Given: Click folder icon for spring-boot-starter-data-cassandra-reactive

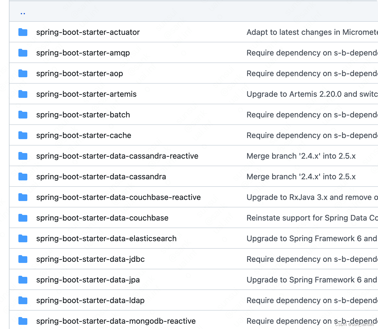Looking at the screenshot, I should click(23, 156).
